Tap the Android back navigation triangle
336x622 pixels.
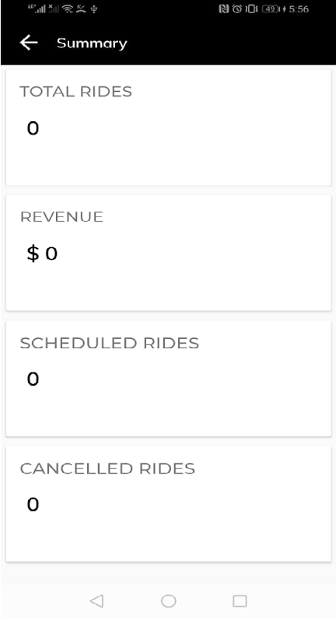tap(96, 600)
